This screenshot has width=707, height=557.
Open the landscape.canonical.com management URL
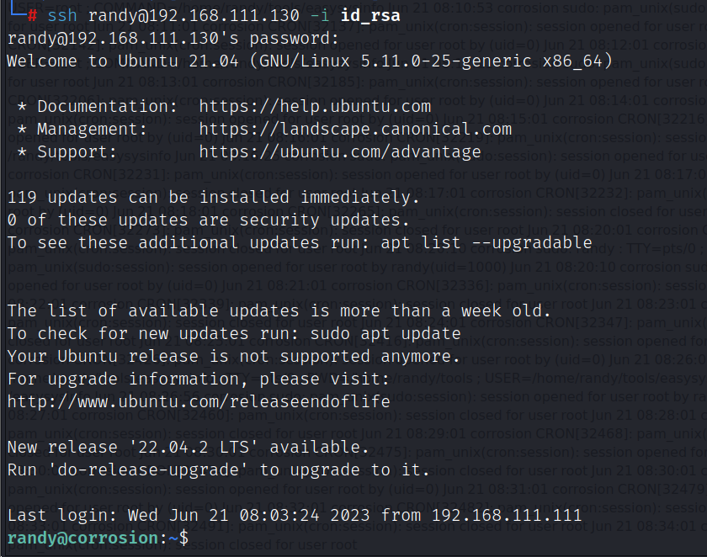(x=355, y=130)
